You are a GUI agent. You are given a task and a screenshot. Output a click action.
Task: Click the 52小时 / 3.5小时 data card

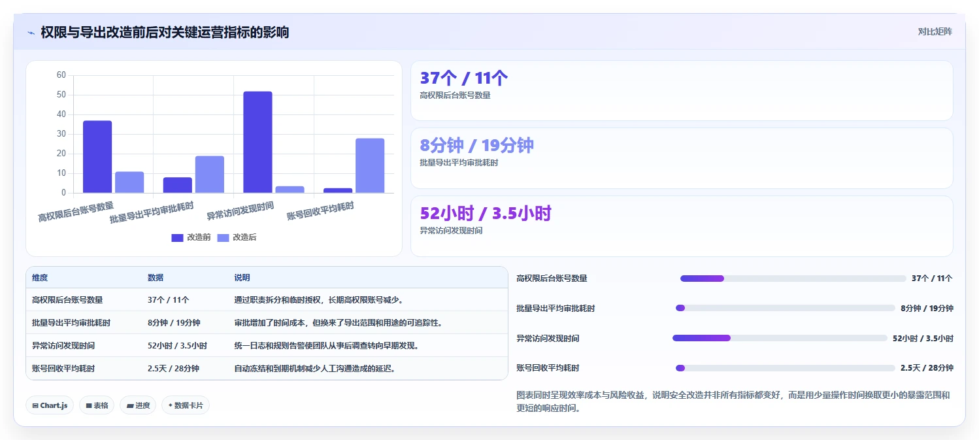click(682, 226)
